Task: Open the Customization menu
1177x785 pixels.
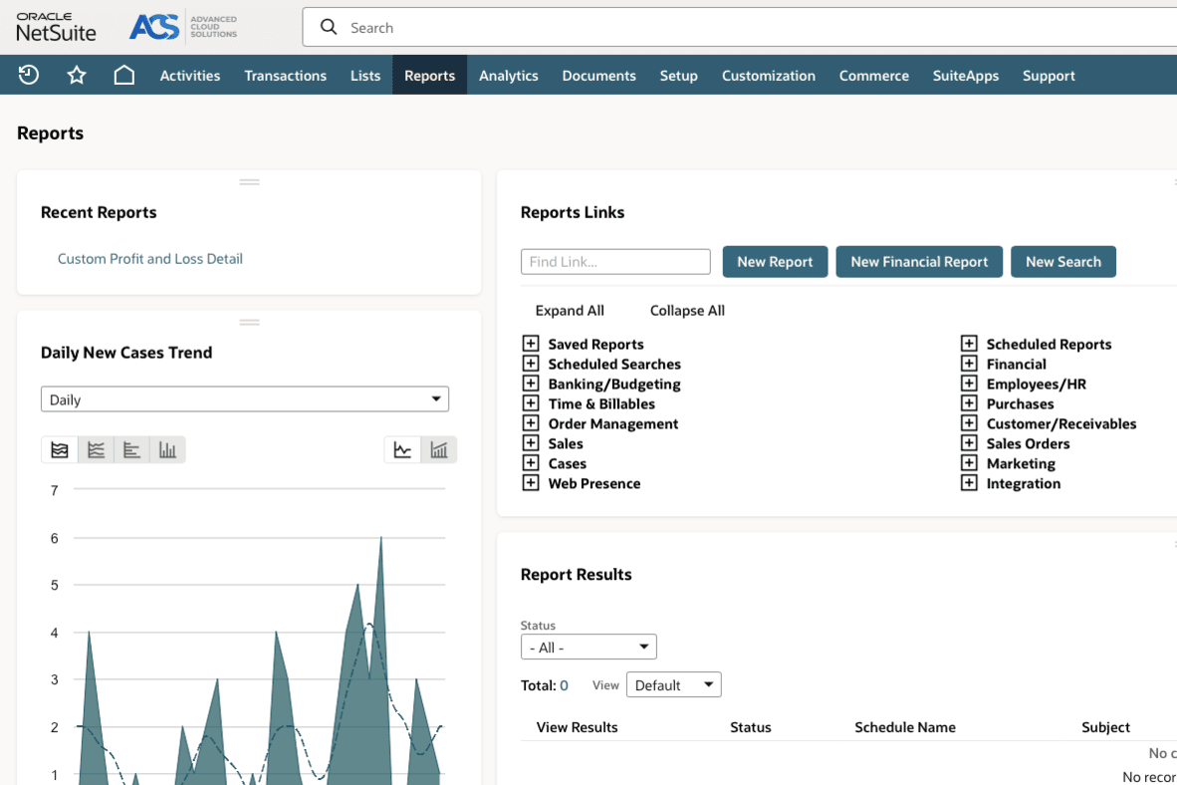Action: pyautogui.click(x=769, y=75)
